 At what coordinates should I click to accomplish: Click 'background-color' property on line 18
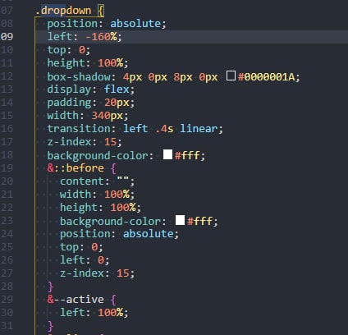click(x=98, y=155)
